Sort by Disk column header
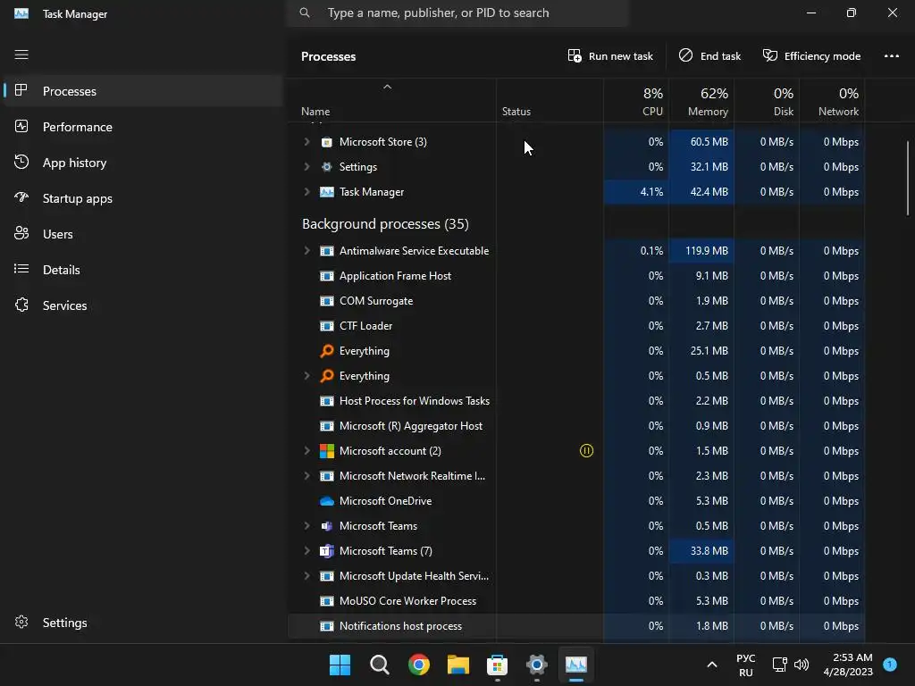Image resolution: width=915 pixels, height=686 pixels. point(767,100)
